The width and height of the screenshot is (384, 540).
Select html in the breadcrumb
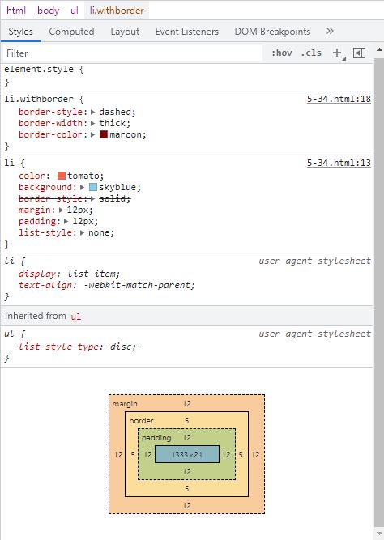pyautogui.click(x=16, y=11)
